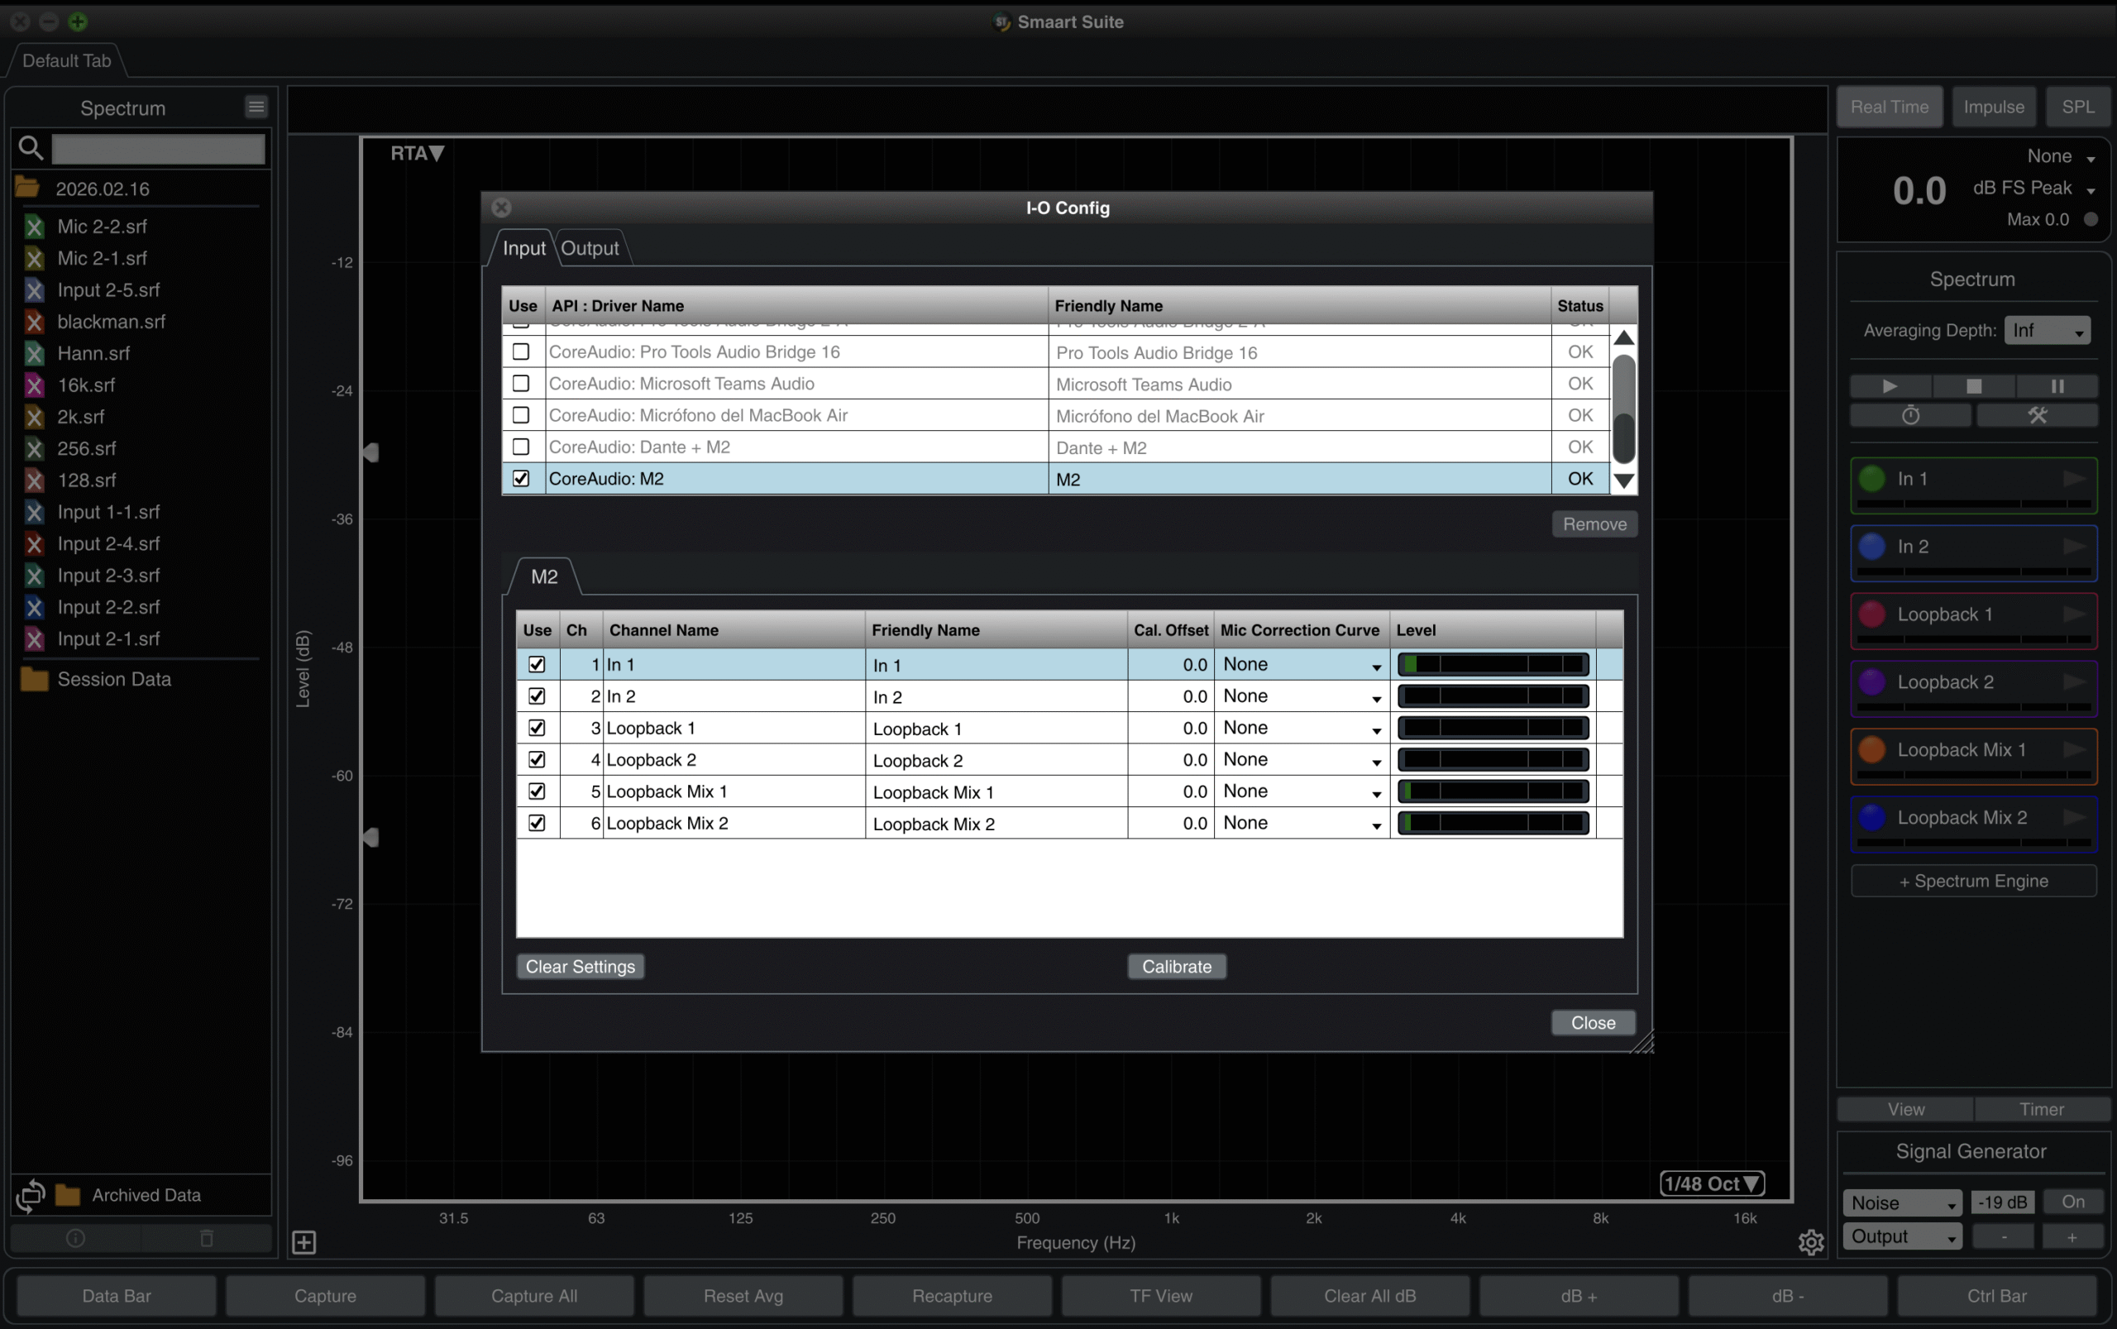Click the Input 2-5.srf trace icon

[34, 290]
